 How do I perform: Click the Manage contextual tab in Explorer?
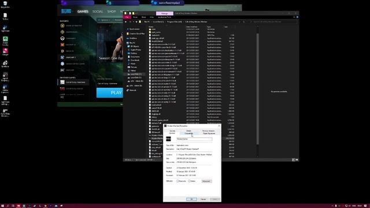[x=164, y=13]
